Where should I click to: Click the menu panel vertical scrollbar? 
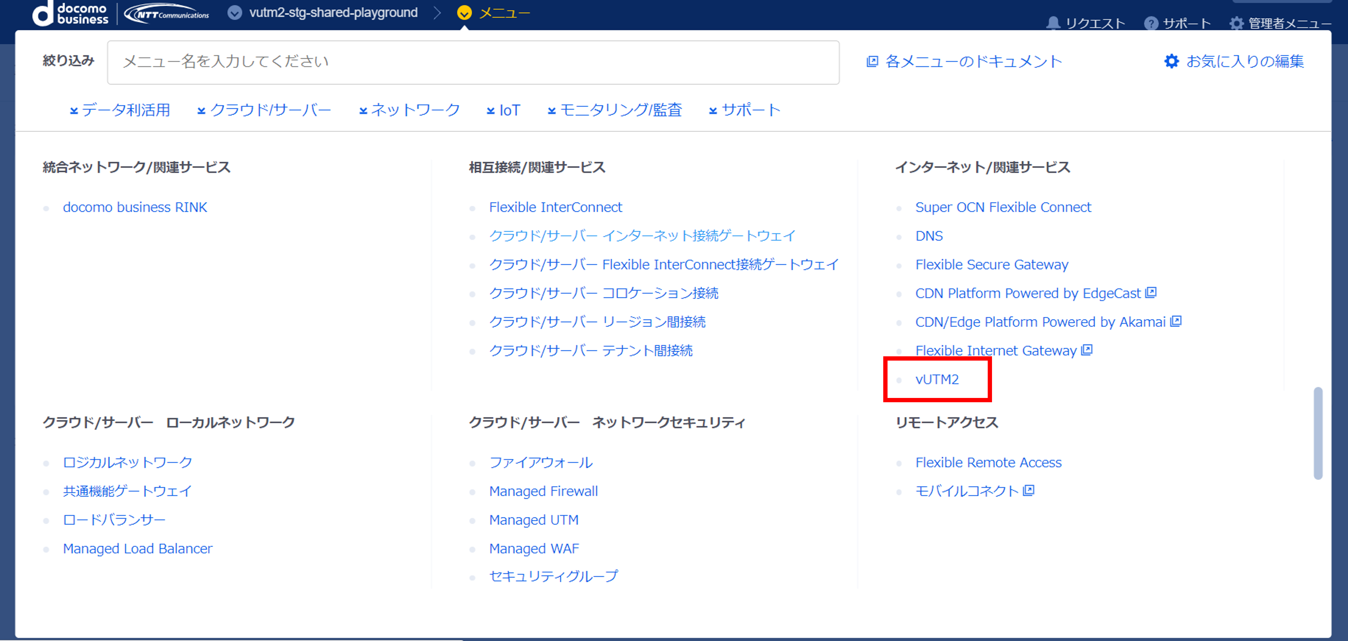[x=1318, y=433]
